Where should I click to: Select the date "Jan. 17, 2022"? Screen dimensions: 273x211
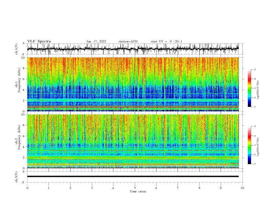tap(96, 41)
